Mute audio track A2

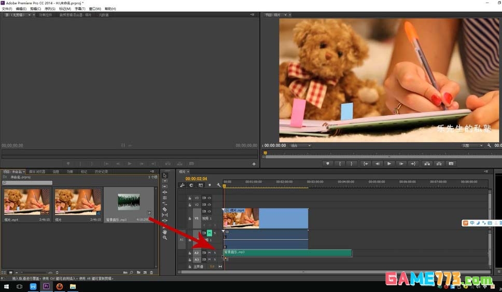click(210, 253)
